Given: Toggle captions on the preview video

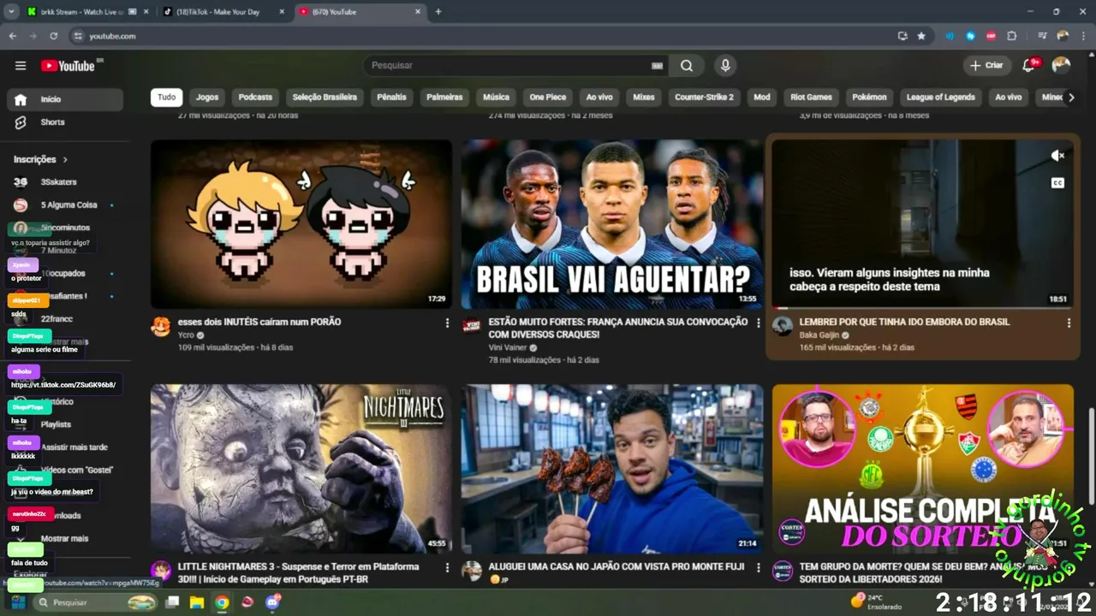Looking at the screenshot, I should pos(1057,183).
